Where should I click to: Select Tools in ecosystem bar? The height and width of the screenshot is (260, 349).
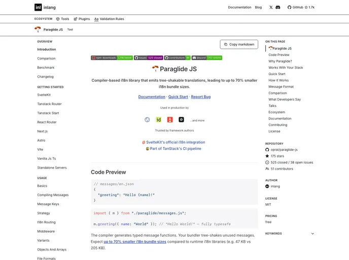tap(62, 19)
